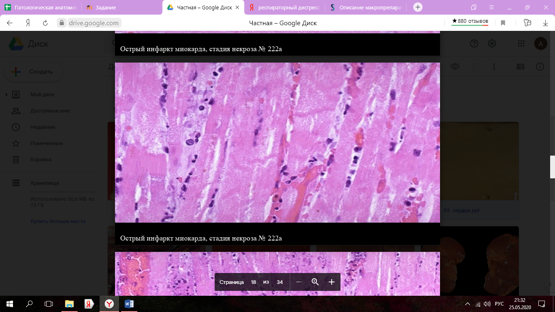Open the Yandex home button in the address bar

click(28, 23)
